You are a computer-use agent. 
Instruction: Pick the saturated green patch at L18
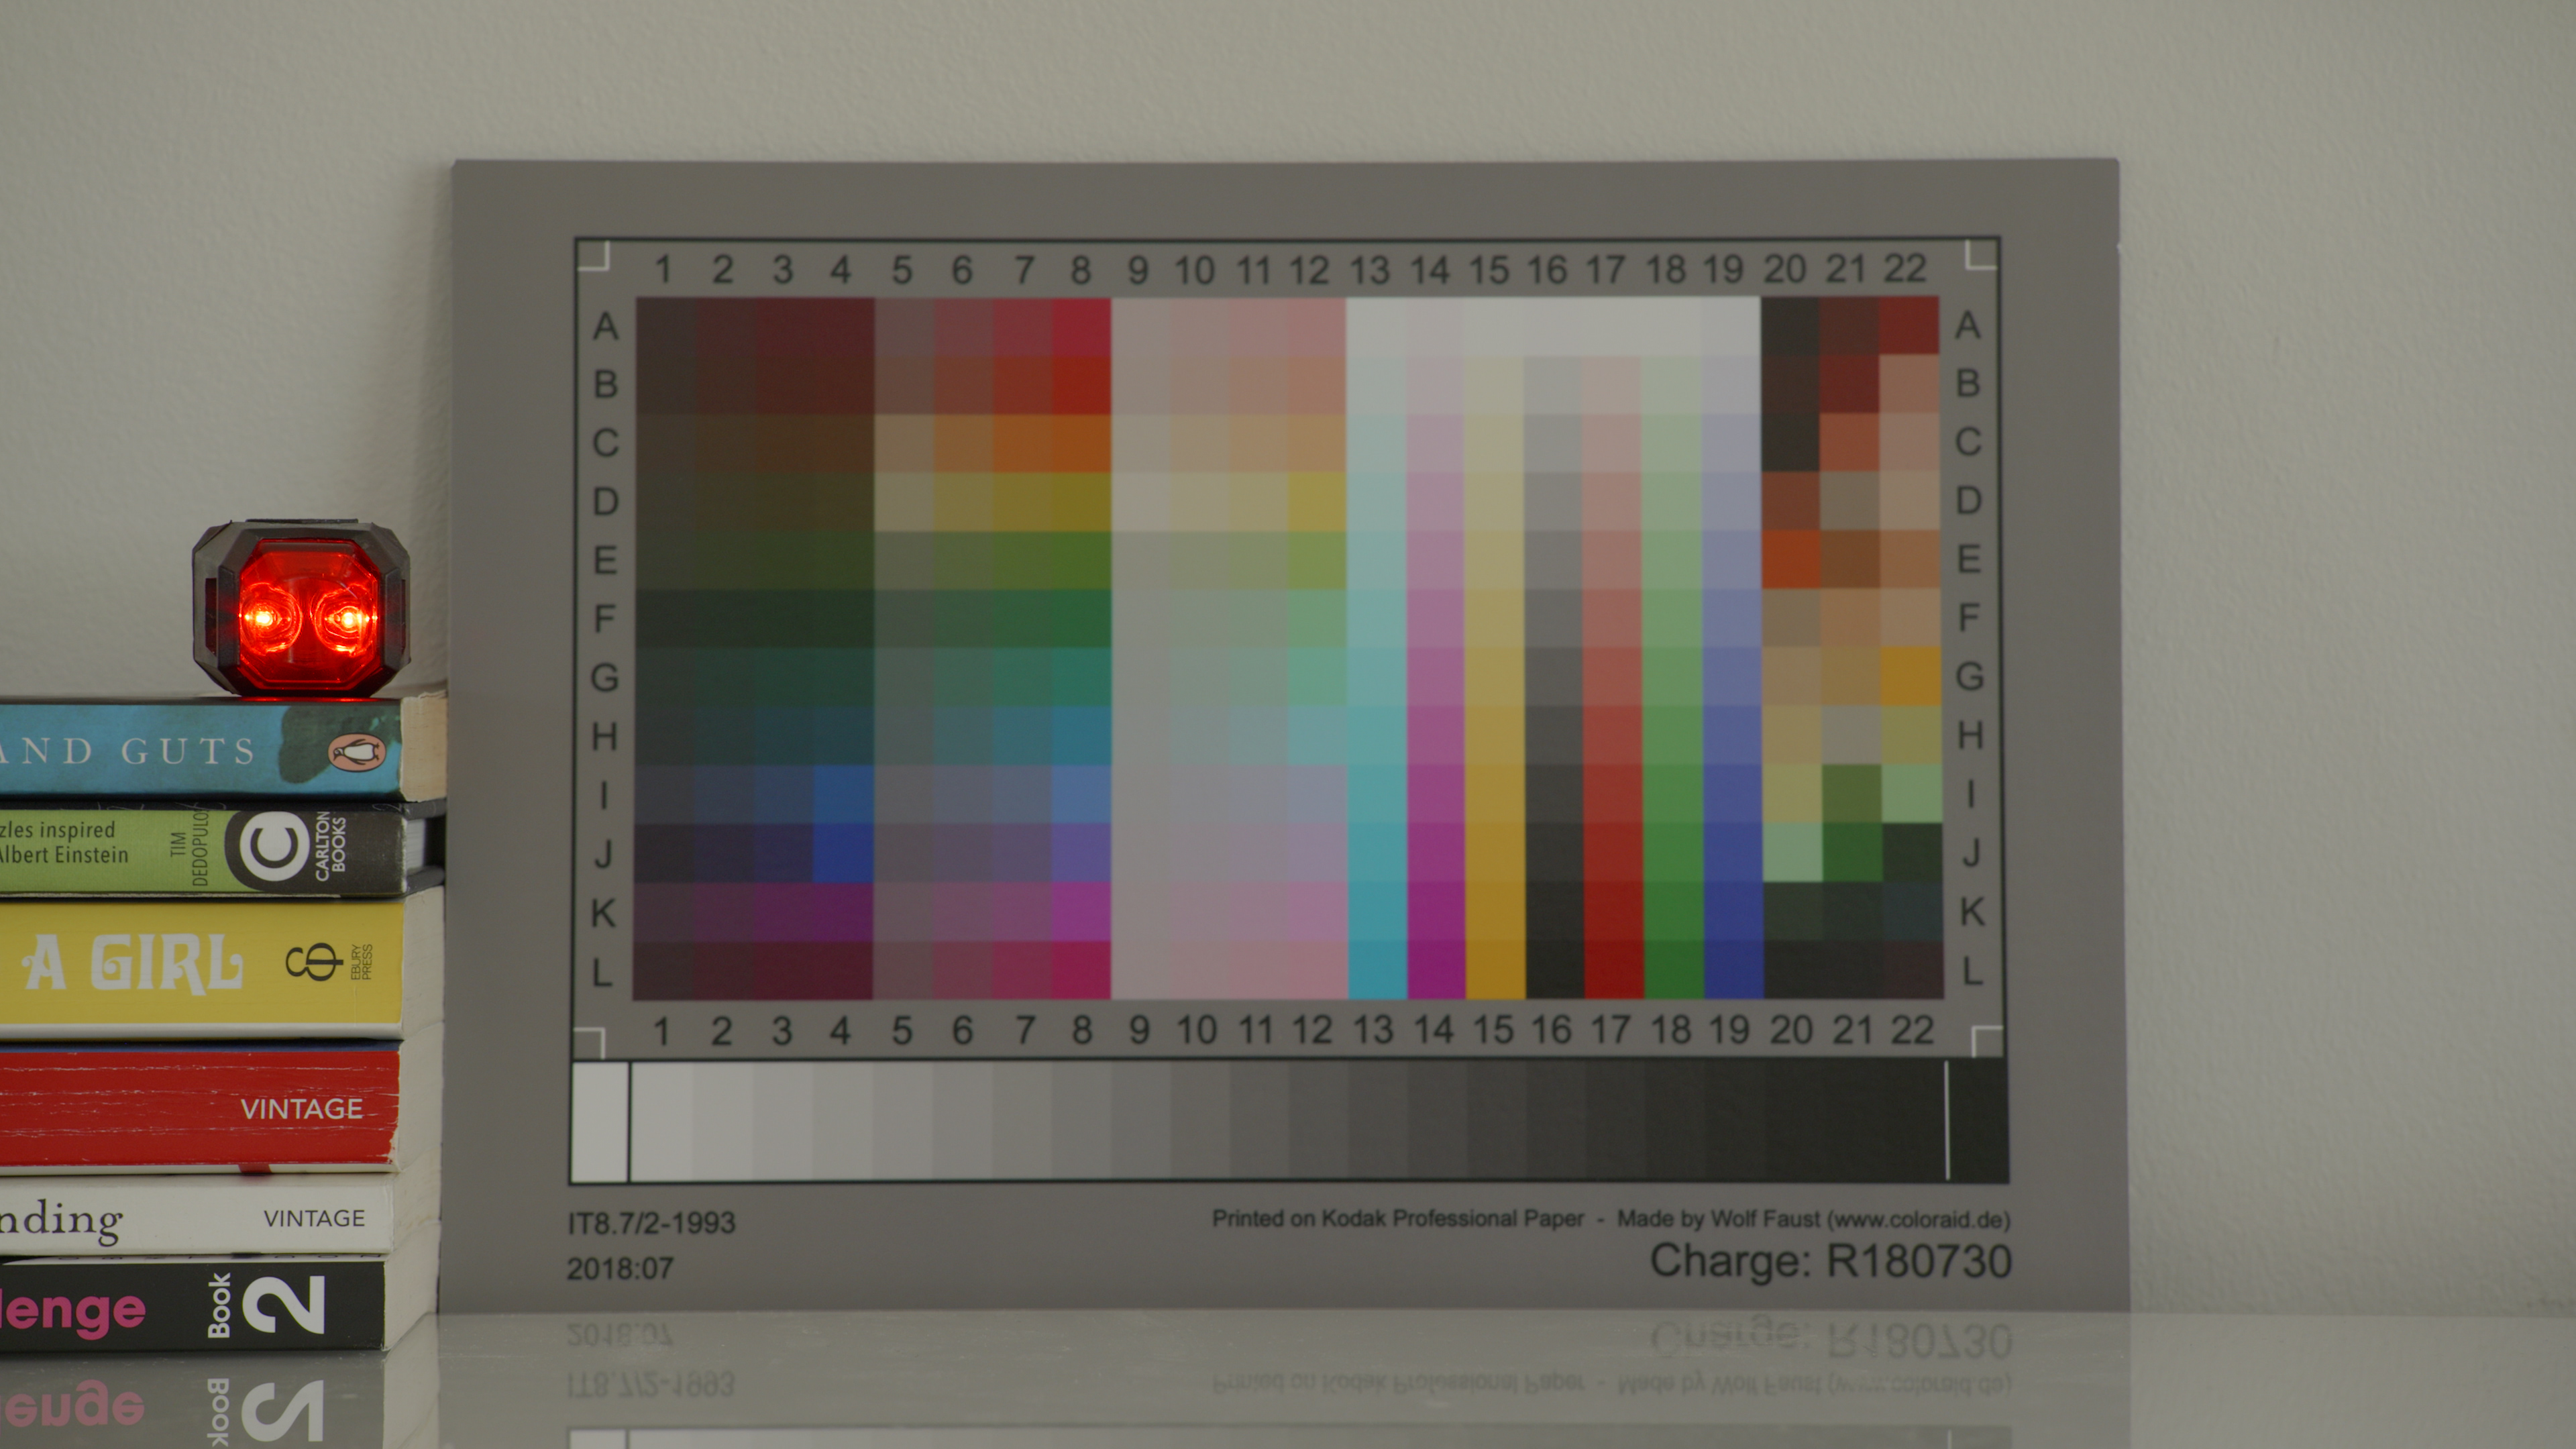point(1673,969)
